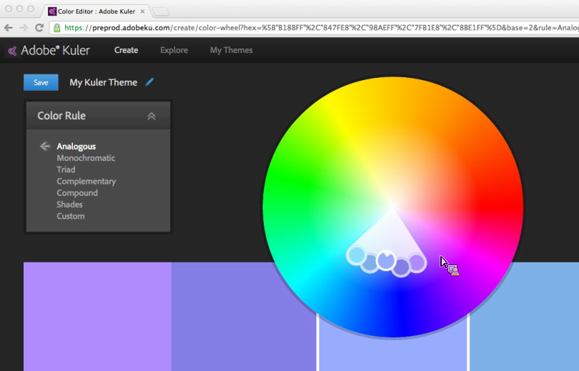Click the Color Rule panel header
The width and height of the screenshot is (579, 371).
click(98, 116)
